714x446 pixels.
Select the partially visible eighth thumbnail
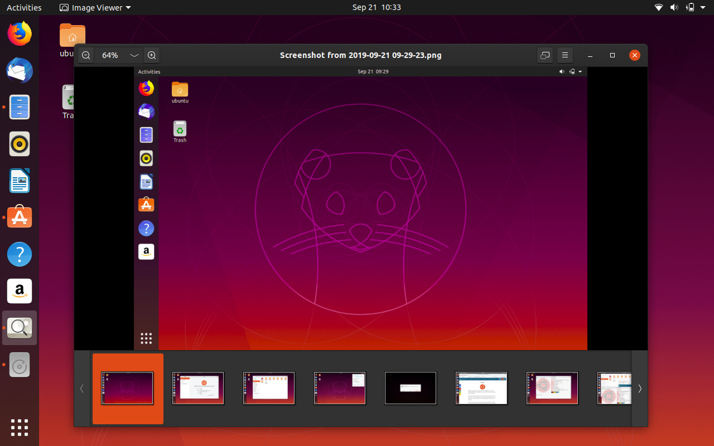[614, 388]
